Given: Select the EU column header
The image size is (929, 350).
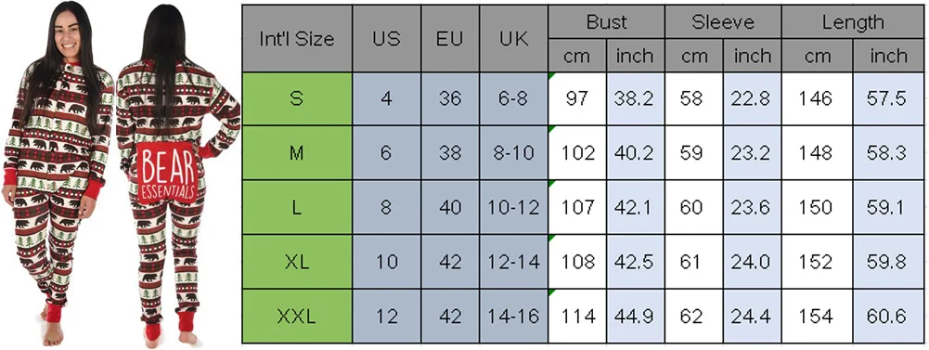Looking at the screenshot, I should pos(450,39).
